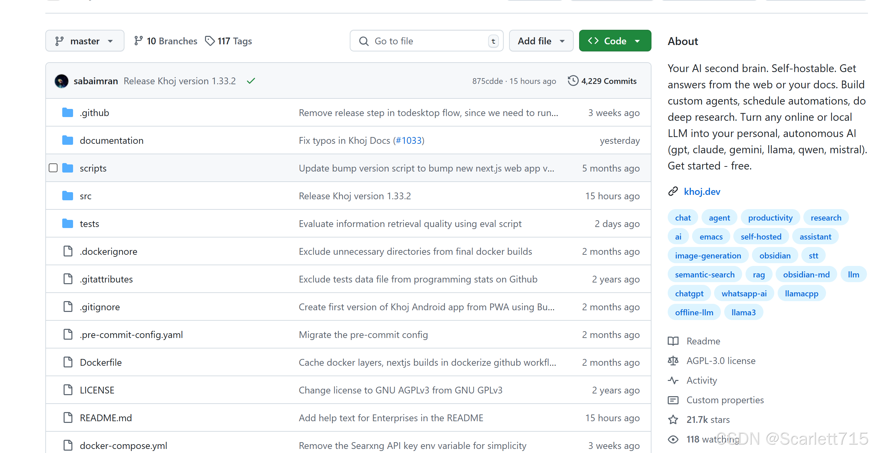Click the Activity pulse icon

(673, 380)
